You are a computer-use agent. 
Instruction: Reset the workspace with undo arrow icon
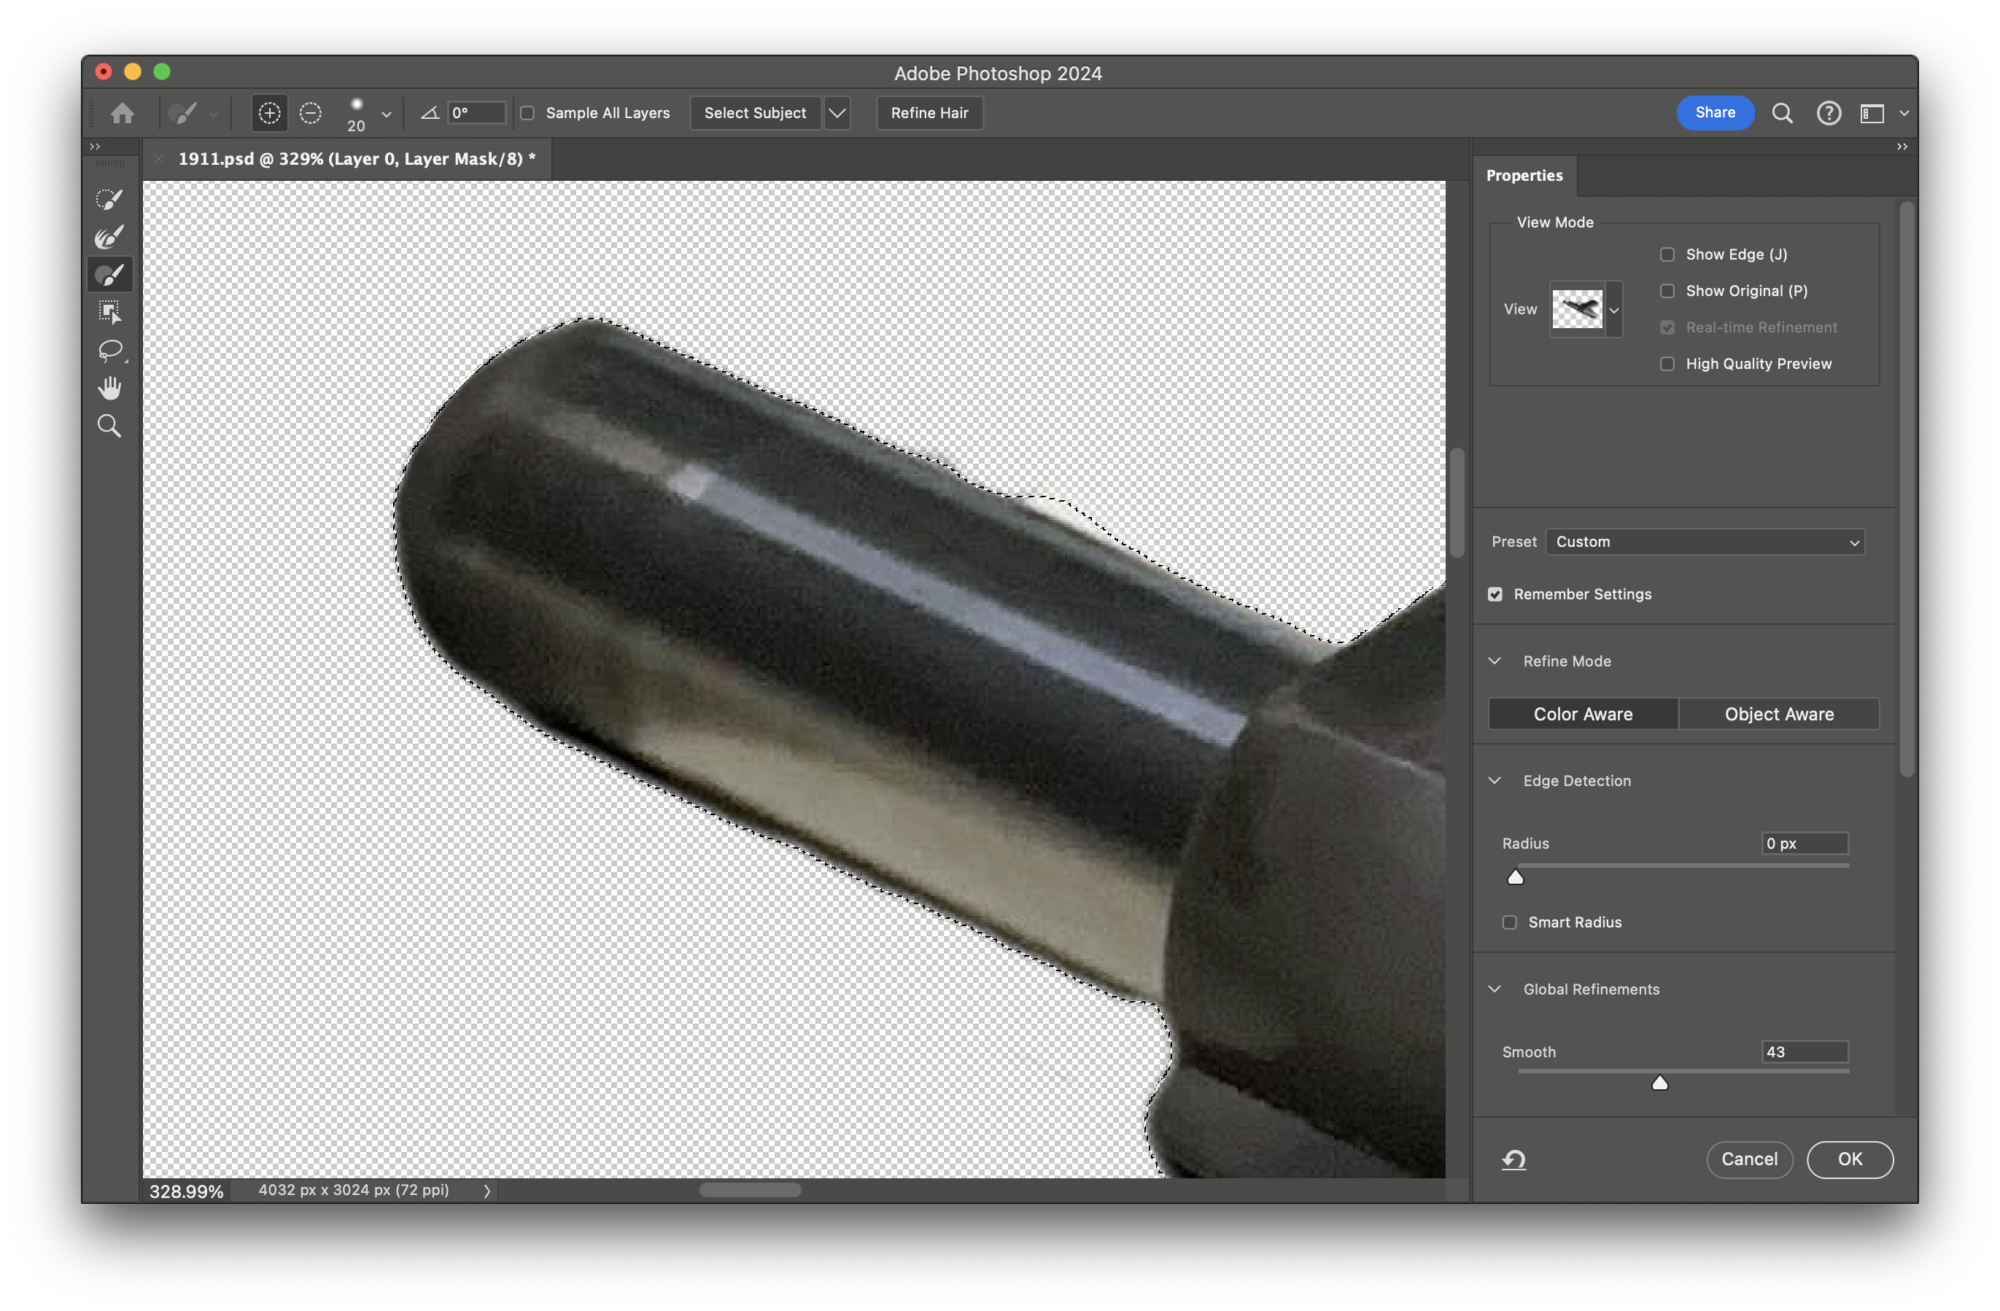(1513, 1160)
